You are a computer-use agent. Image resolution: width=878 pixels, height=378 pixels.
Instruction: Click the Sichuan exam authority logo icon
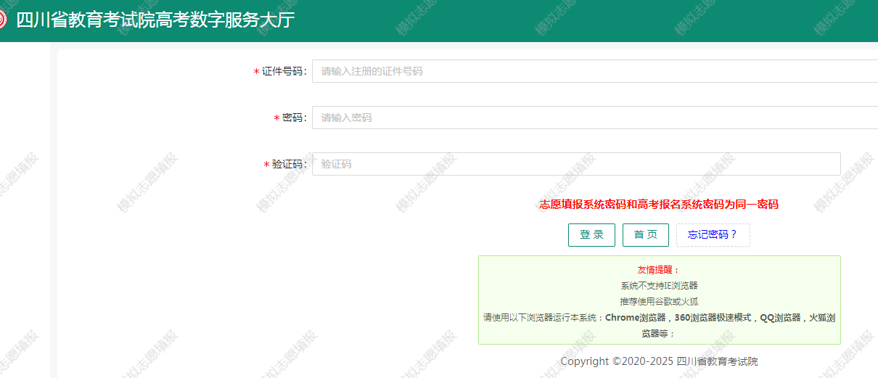[2, 20]
